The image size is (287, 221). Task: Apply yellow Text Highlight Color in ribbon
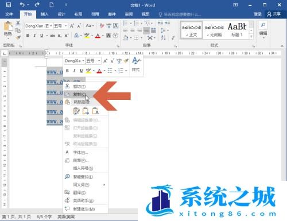point(87,36)
